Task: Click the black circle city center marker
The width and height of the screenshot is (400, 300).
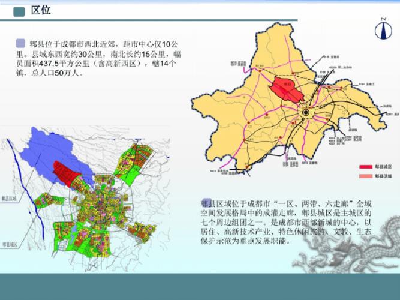Action: (306, 112)
